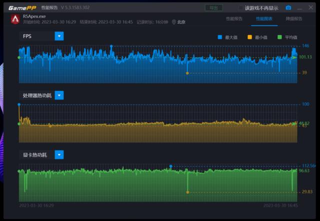Open the 降温报告 tab
Viewport: 320px width, 221px height.
pos(294,19)
